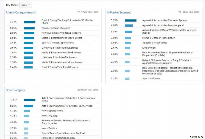This screenshot has height=139, width=205.
Task: Click Media & Entertainment/Book Lovers label
Action: 61,53
